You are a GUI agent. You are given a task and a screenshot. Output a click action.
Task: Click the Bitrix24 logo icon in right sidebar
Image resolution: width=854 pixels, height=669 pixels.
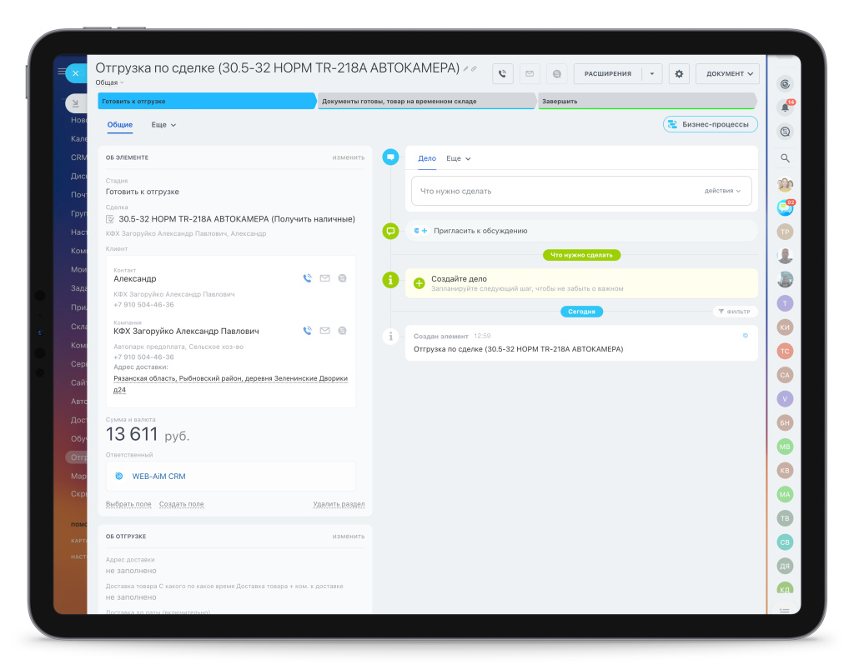(785, 84)
